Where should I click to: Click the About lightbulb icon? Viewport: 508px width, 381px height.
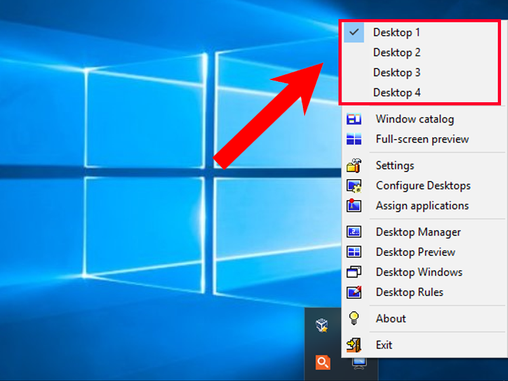354,318
